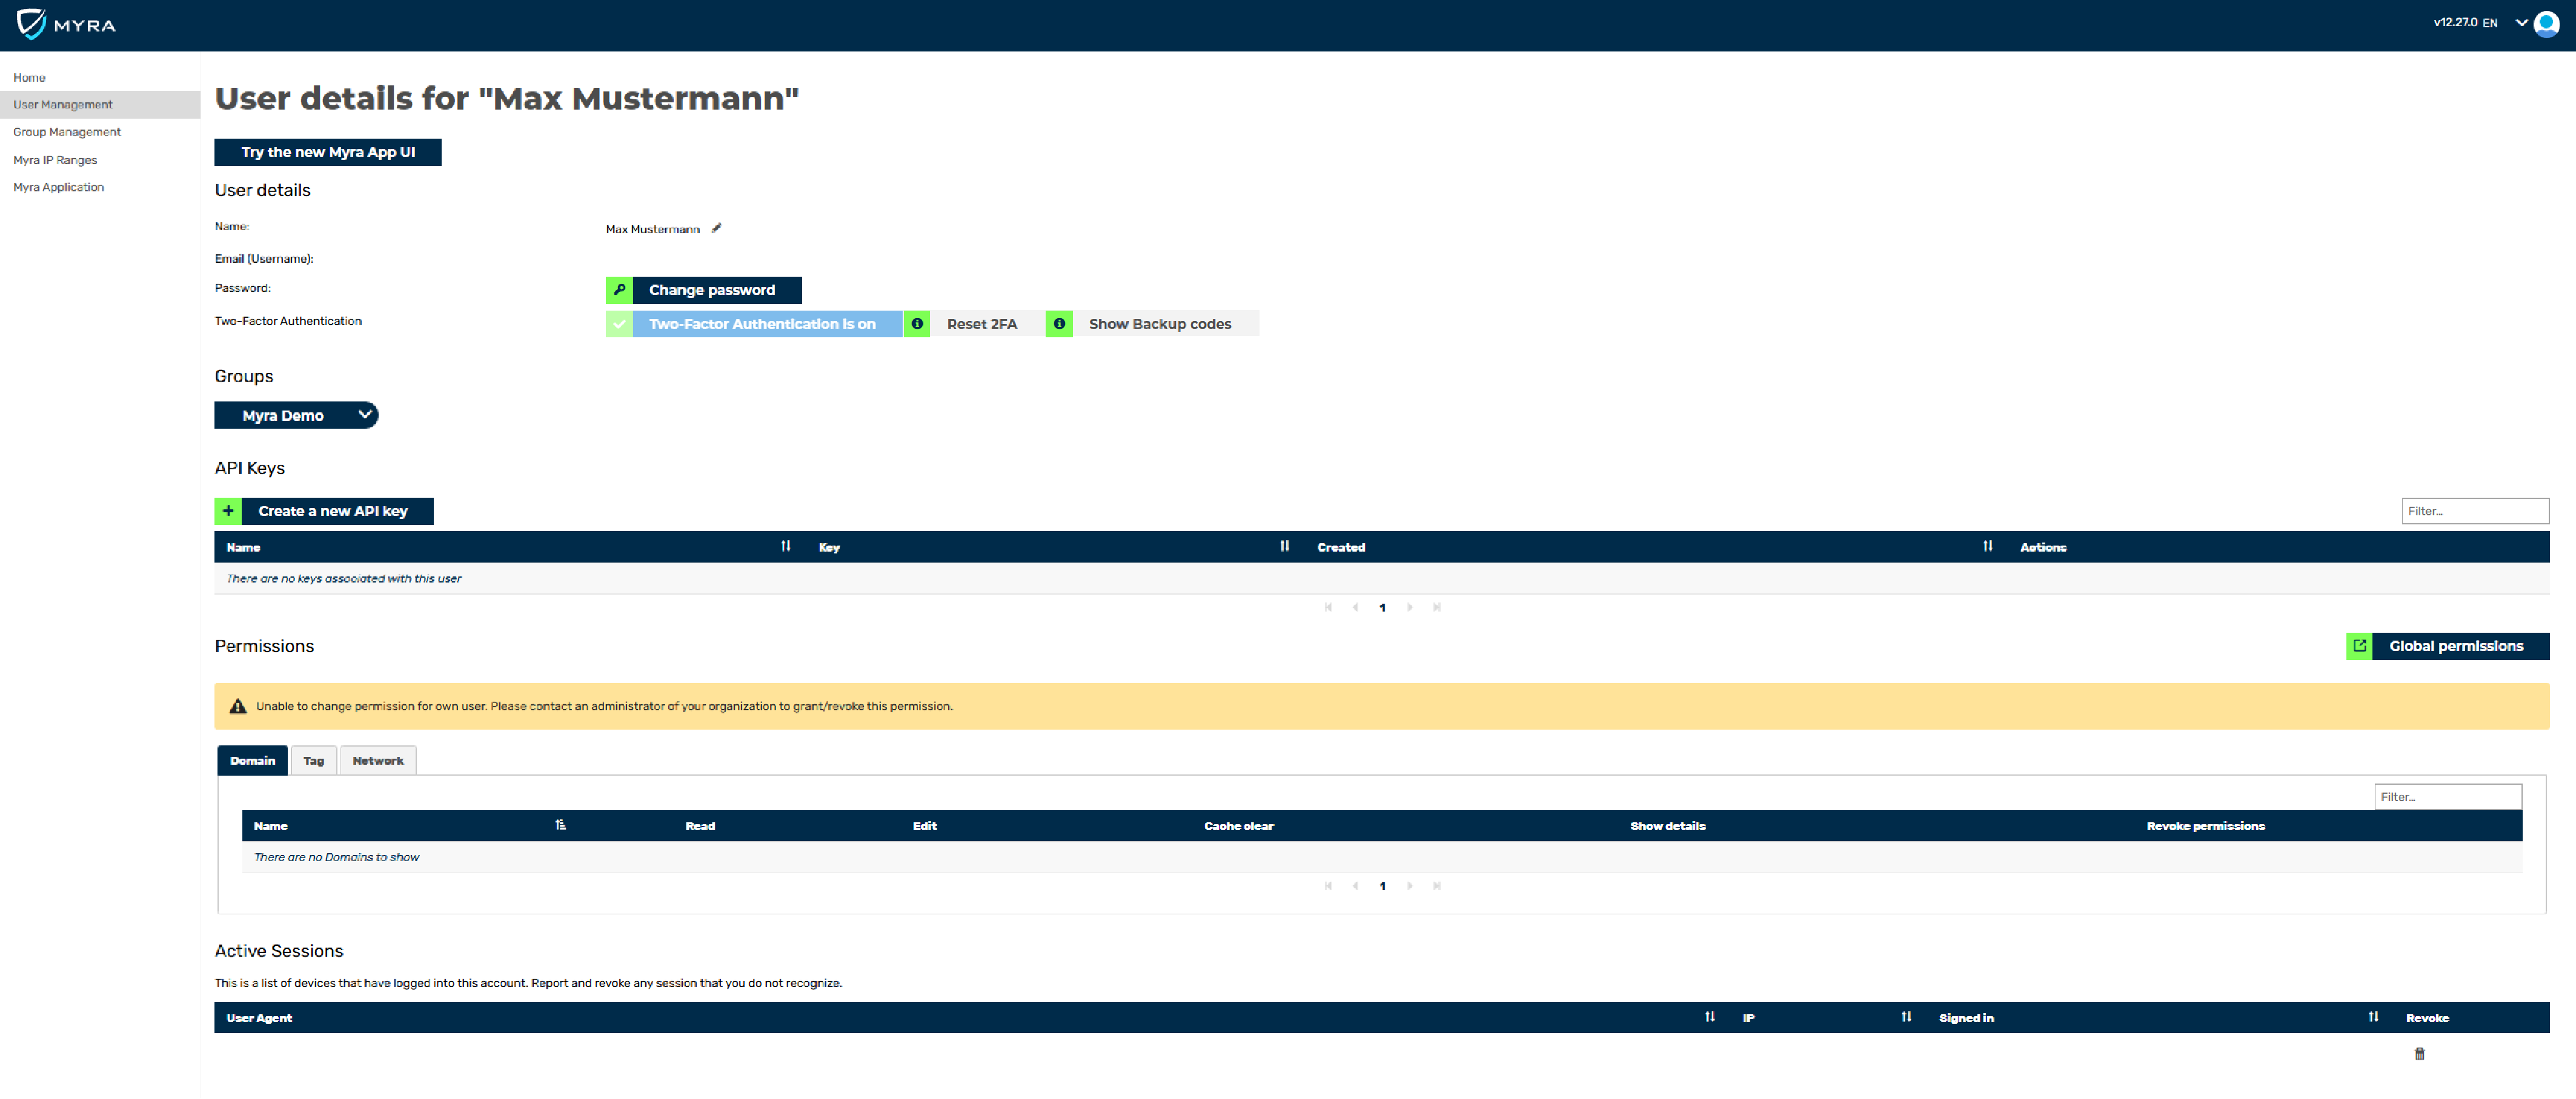Sort API keys by Key column arrows
The height and width of the screenshot is (1099, 2576).
1285,546
